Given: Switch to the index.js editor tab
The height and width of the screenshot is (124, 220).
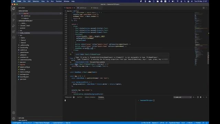Looking at the screenshot, I should [96, 8].
